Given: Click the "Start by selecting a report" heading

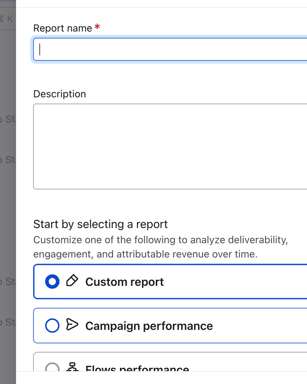Looking at the screenshot, I should coord(100,224).
